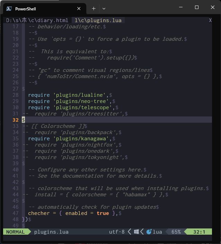Click the 'true' value on the checker line
221x244 pixels.
click(x=103, y=213)
